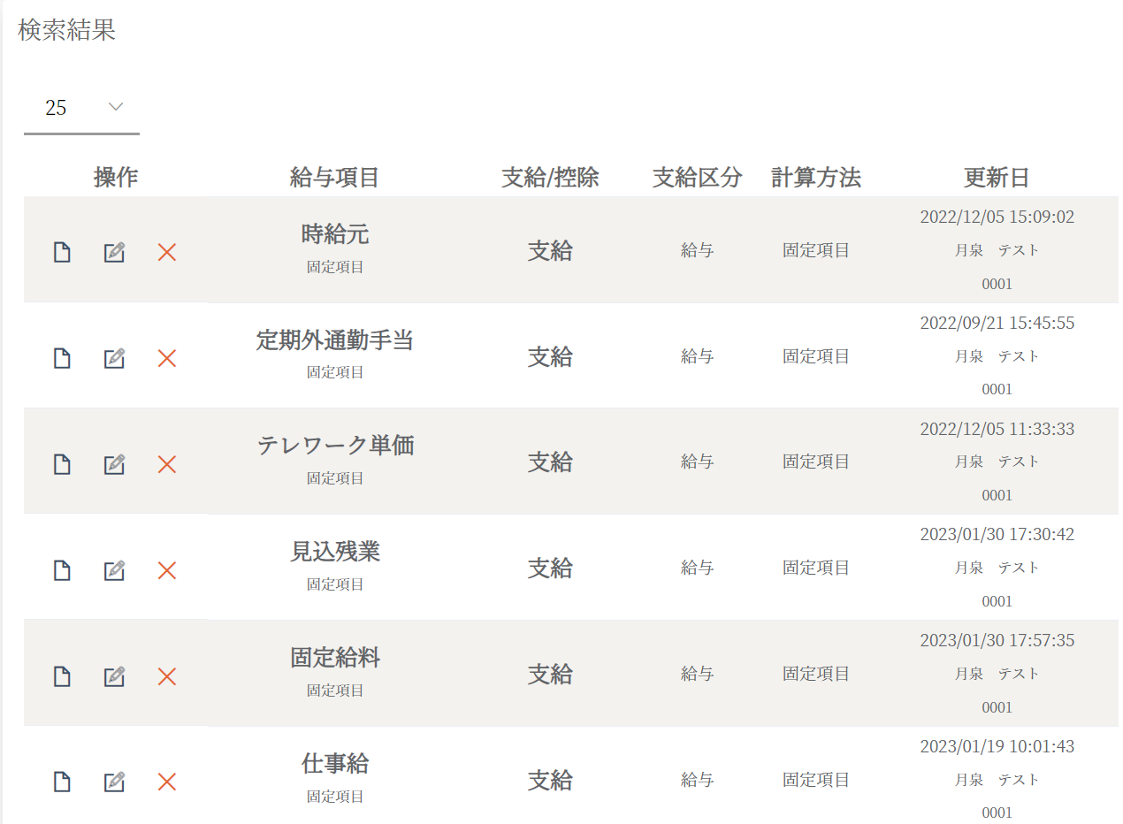Click the 計算方法 column header
The width and height of the screenshot is (1123, 824).
[x=815, y=178]
